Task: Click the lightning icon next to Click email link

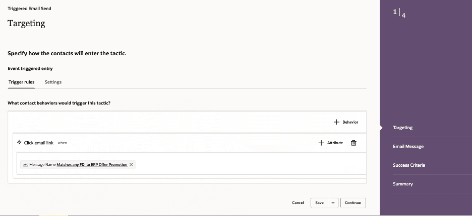Action: [19, 143]
